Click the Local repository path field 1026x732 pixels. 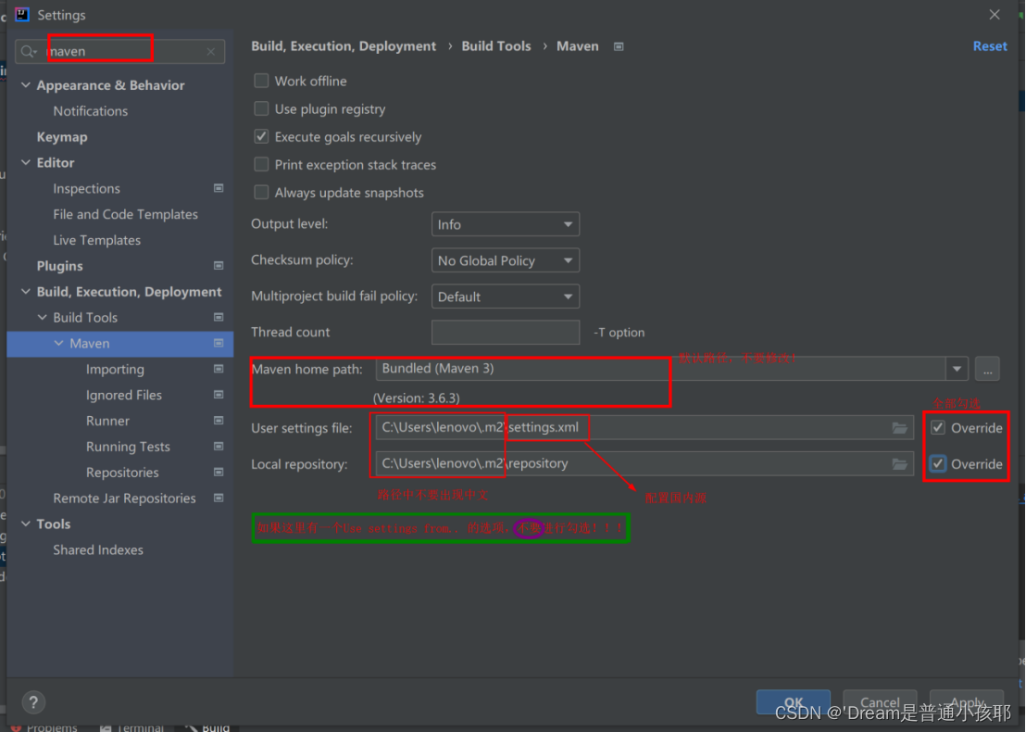click(x=644, y=463)
